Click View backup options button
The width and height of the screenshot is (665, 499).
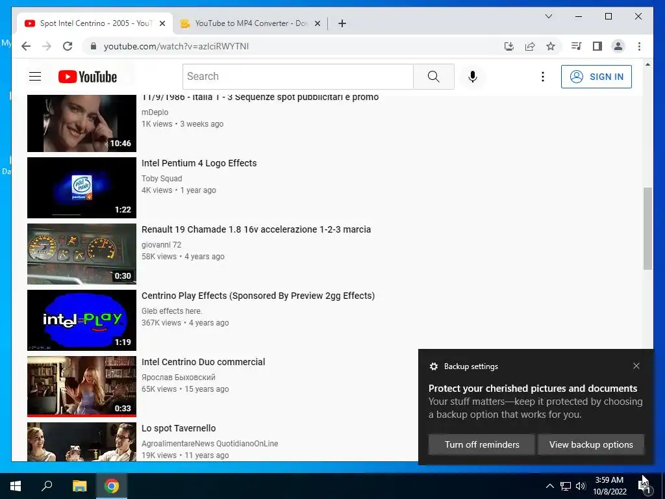(x=591, y=444)
